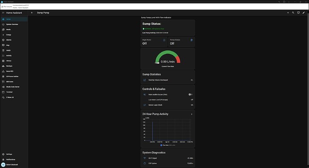
Task: Click the Monthly Volume Discharged row
Action: (167, 80)
